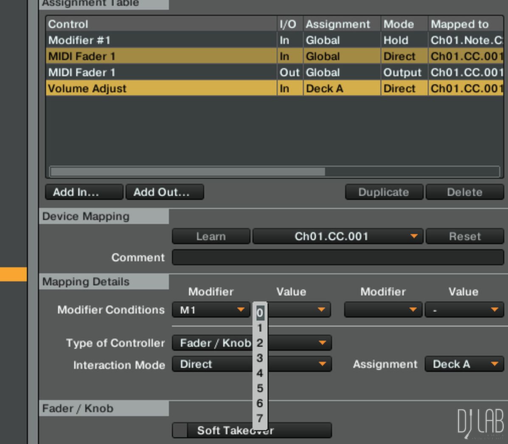
Task: Tick the Soft Takeover checkbox
Action: click(x=180, y=430)
